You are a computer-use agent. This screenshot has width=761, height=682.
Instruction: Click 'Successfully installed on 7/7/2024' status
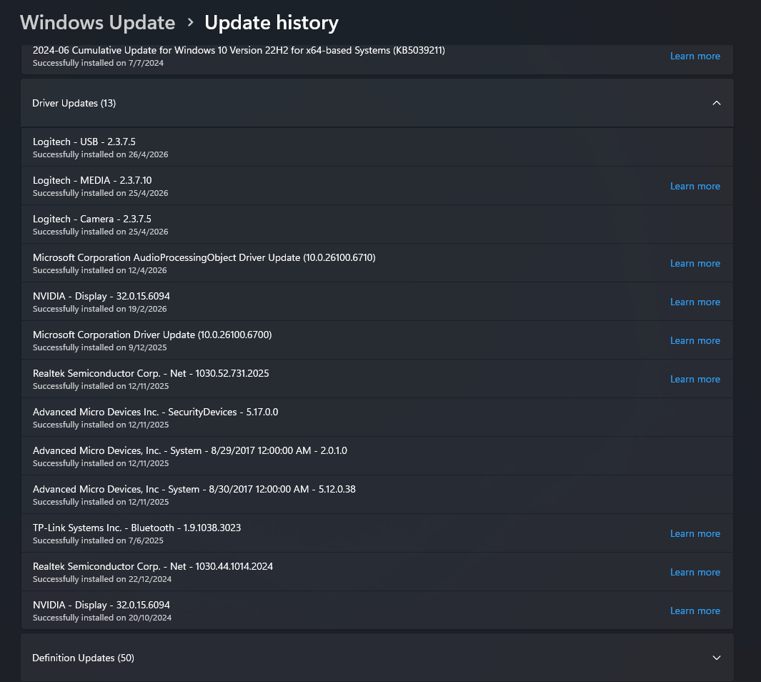click(x=98, y=63)
